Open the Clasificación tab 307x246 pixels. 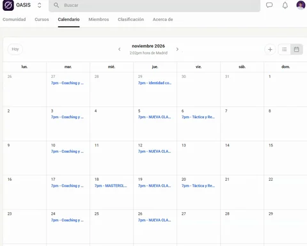(x=131, y=19)
